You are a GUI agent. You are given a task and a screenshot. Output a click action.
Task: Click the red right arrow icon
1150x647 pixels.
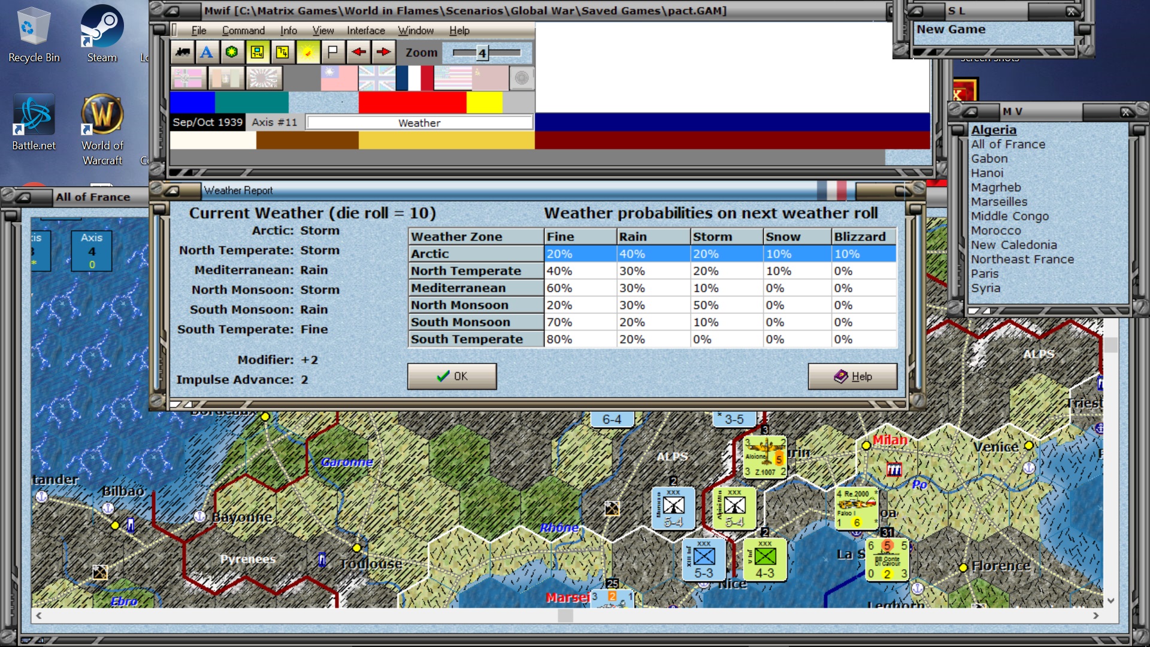[x=383, y=53]
